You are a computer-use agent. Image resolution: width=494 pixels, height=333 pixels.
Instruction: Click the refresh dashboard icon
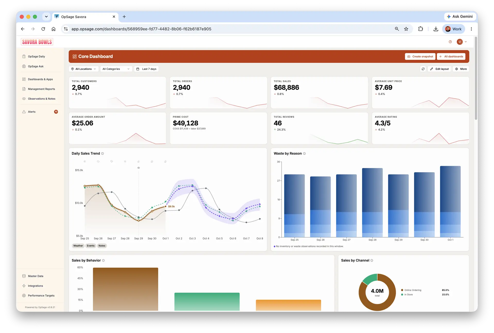pos(423,69)
